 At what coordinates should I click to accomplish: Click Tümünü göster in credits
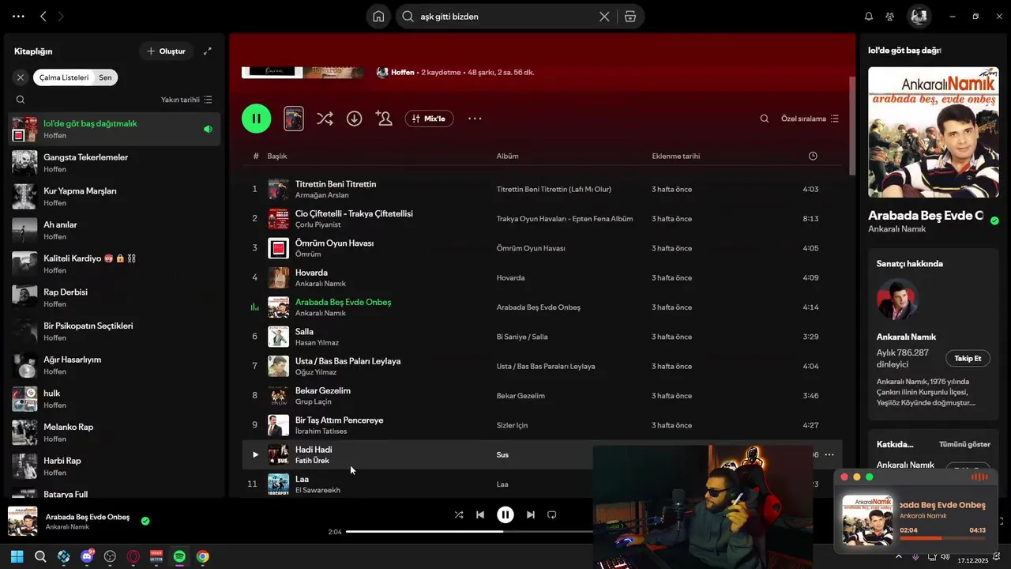coord(964,444)
